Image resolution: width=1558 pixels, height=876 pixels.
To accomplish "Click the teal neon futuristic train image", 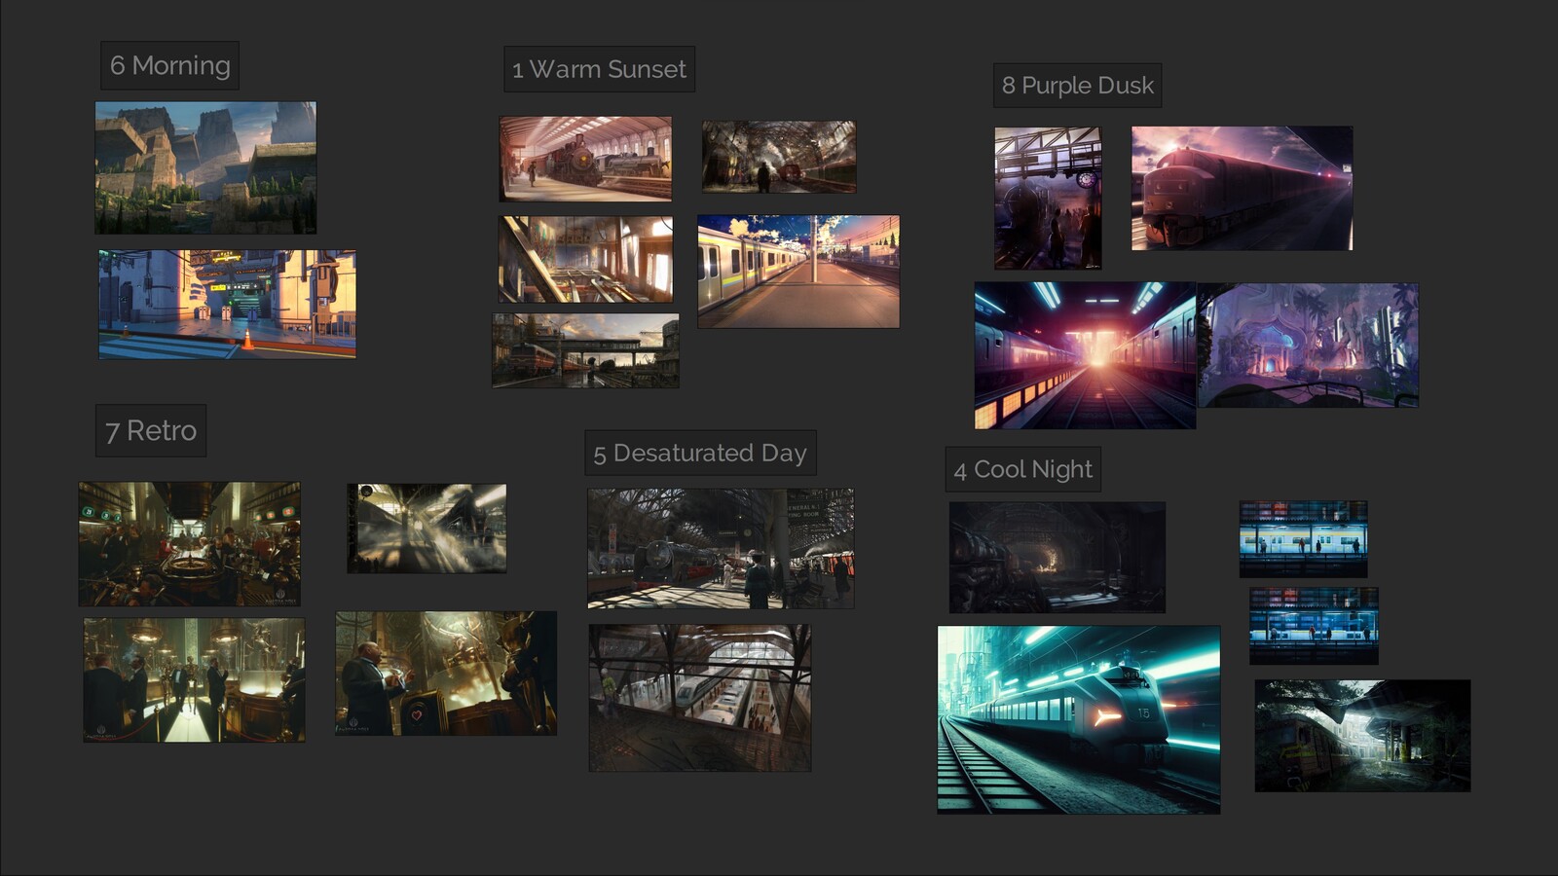I will (x=1078, y=719).
